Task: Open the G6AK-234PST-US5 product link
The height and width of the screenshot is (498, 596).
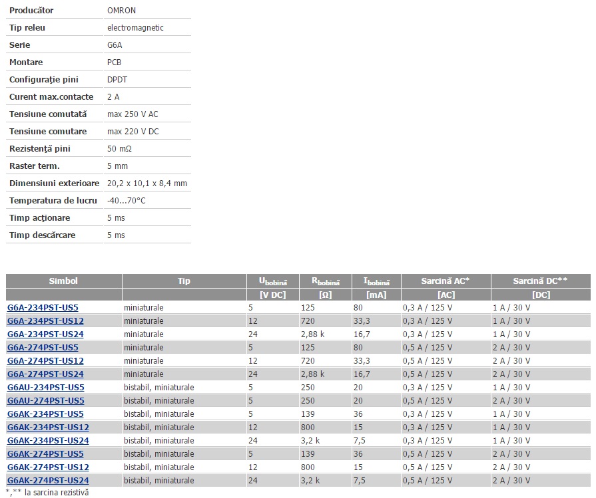Action: [45, 414]
